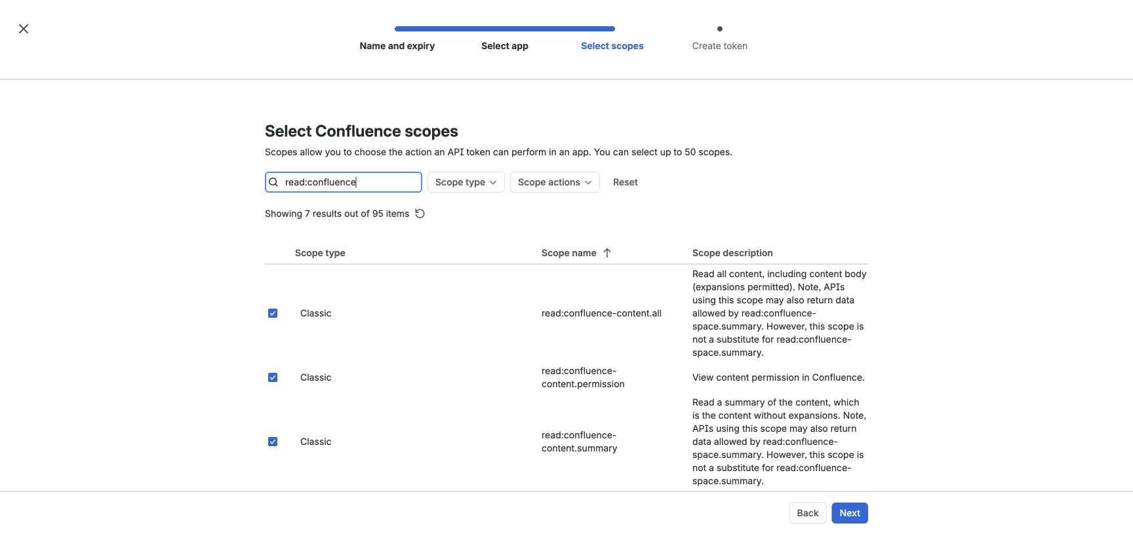
Task: Sort by the Scope name column header
Action: tap(569, 253)
